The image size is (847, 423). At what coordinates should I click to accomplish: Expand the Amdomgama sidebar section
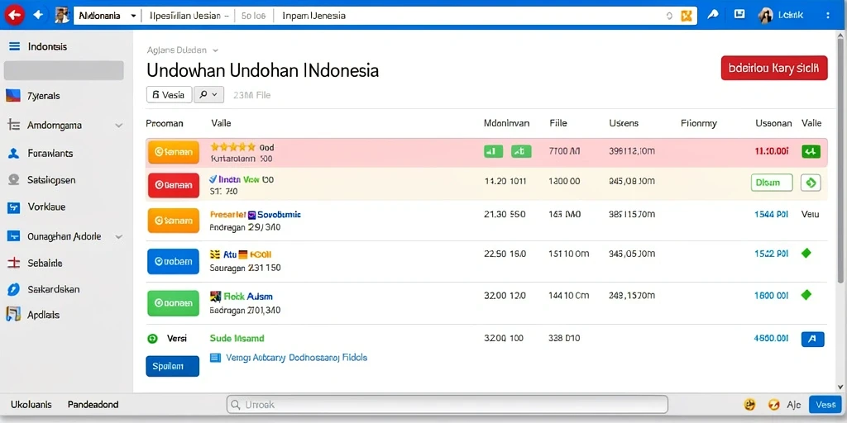(119, 126)
